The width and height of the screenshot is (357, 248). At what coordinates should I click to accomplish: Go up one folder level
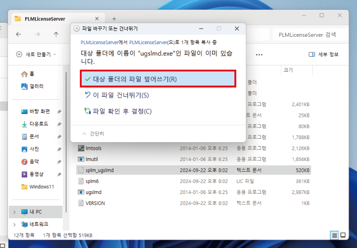click(56, 34)
